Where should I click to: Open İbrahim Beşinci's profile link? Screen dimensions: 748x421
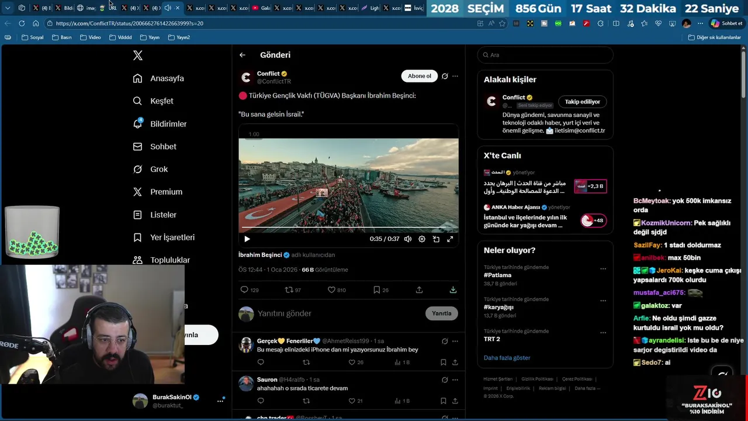260,255
